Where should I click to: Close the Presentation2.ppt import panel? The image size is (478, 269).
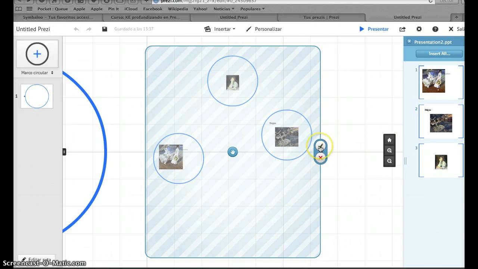[x=409, y=42]
